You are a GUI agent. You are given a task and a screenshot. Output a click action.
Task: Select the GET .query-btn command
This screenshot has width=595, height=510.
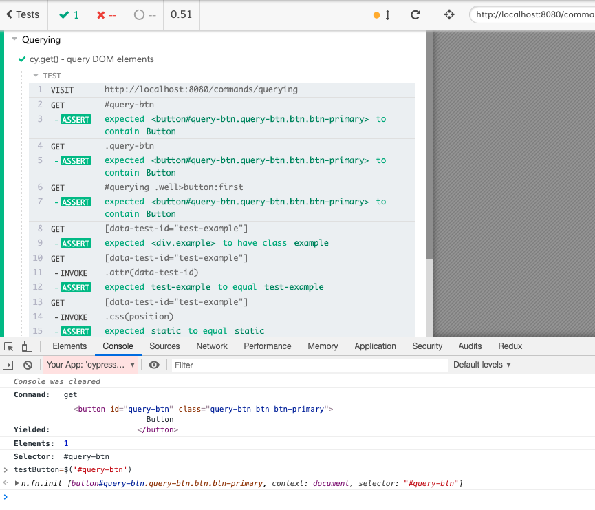pos(222,146)
